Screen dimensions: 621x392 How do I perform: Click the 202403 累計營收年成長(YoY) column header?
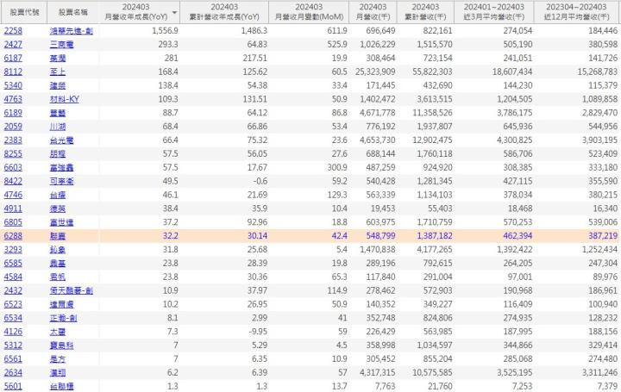coord(224,12)
